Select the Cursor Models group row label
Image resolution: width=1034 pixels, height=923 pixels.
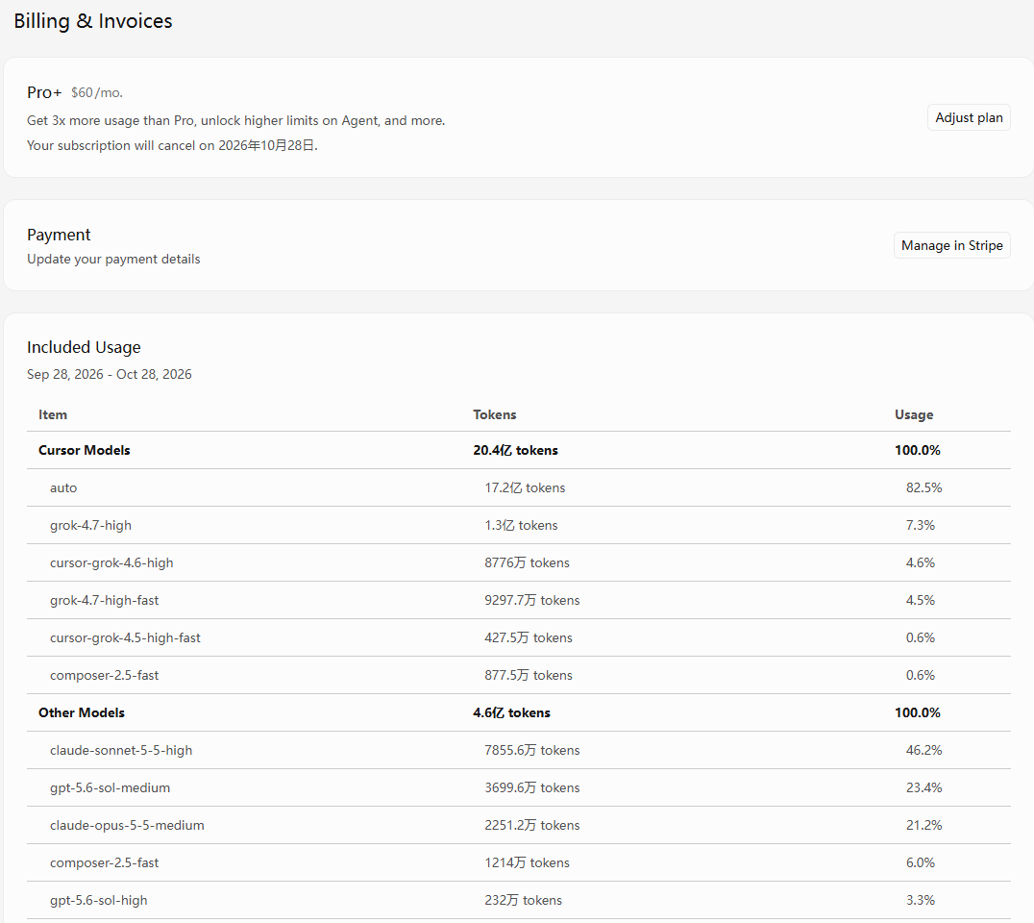coord(85,450)
